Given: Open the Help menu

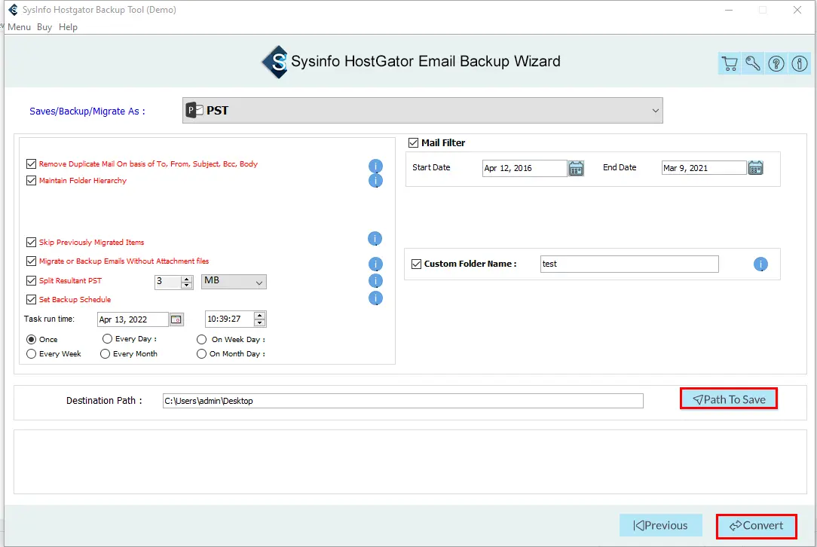Looking at the screenshot, I should [x=68, y=27].
